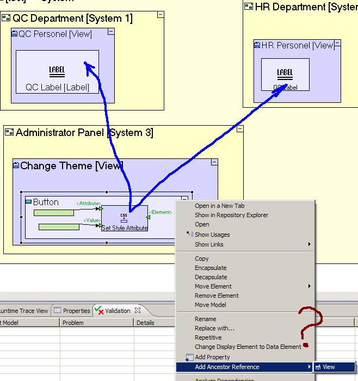
Task: Click the Administrator Panel system icon
Action: click(9, 132)
